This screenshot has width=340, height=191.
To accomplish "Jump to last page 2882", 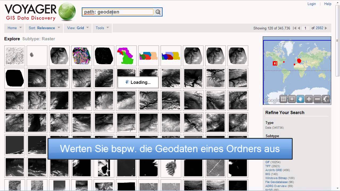I will coord(320,28).
